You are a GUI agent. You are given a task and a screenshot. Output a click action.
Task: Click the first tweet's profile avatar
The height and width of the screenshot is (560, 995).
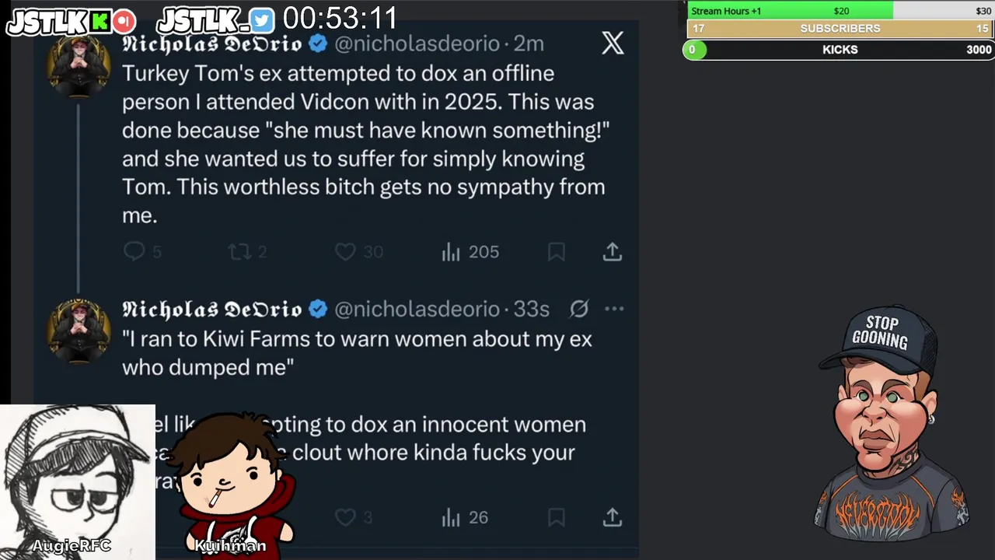[79, 67]
